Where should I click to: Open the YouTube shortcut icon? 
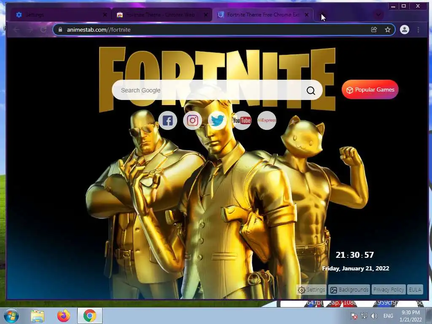point(242,120)
